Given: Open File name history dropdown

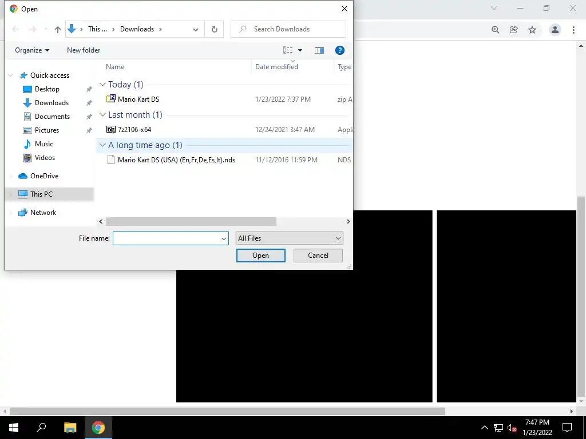Looking at the screenshot, I should pos(224,238).
